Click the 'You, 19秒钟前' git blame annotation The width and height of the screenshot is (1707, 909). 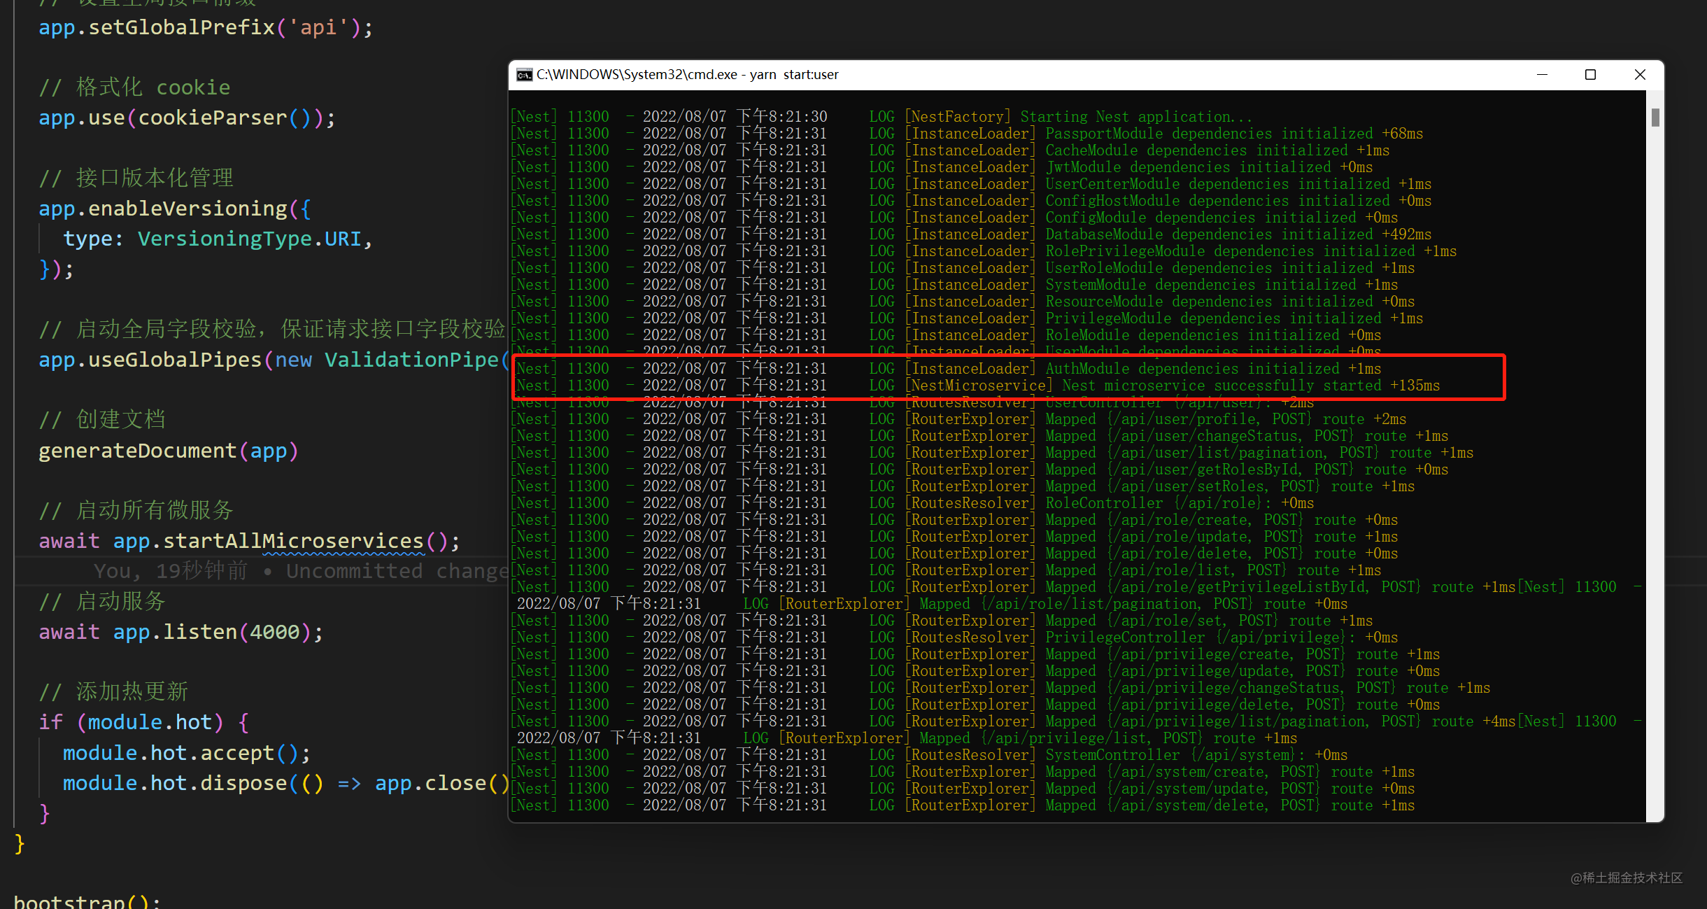click(x=171, y=571)
